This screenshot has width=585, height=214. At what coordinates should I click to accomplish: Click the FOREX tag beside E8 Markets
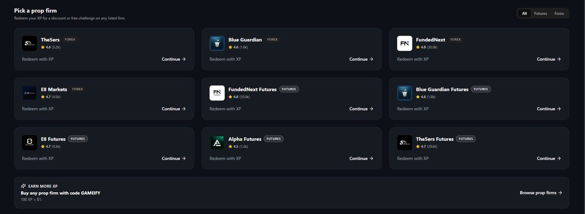point(78,89)
